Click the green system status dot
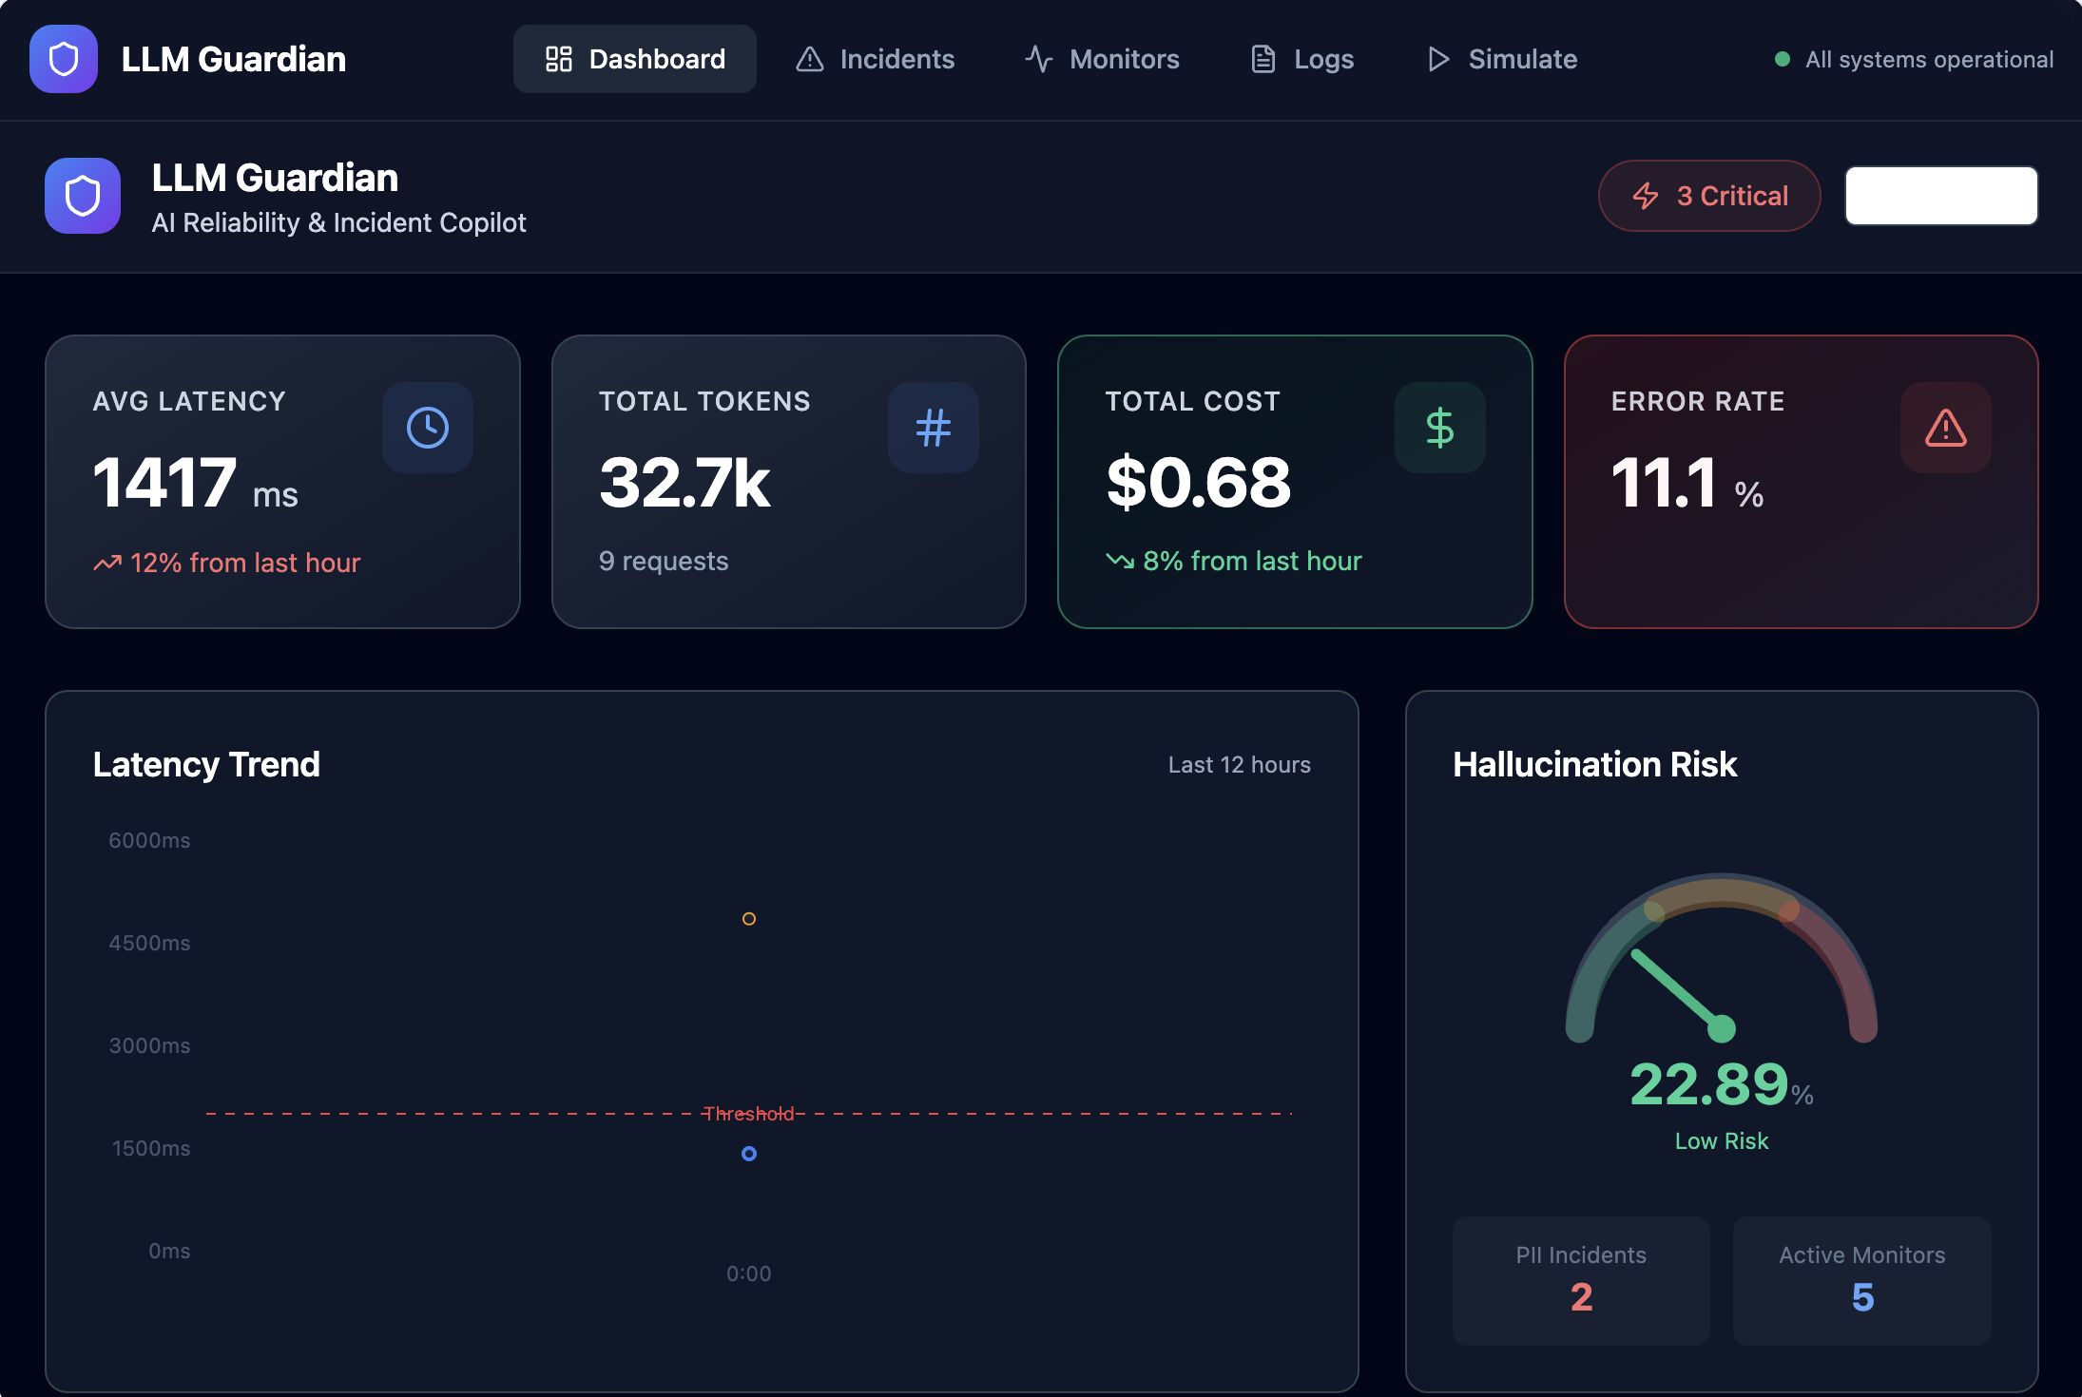The height and width of the screenshot is (1397, 2082). point(1783,60)
